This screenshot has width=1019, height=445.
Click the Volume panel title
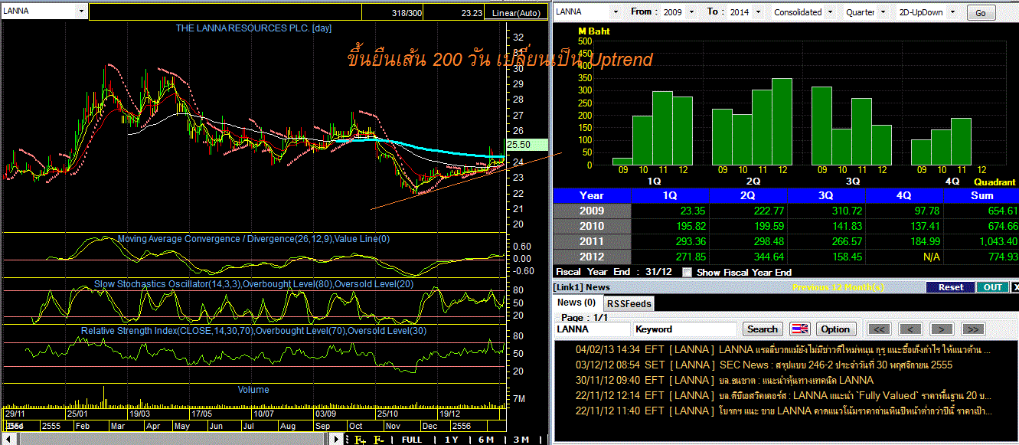pos(253,390)
